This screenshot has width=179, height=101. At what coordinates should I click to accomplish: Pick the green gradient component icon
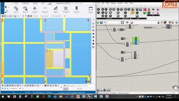pos(145,13)
